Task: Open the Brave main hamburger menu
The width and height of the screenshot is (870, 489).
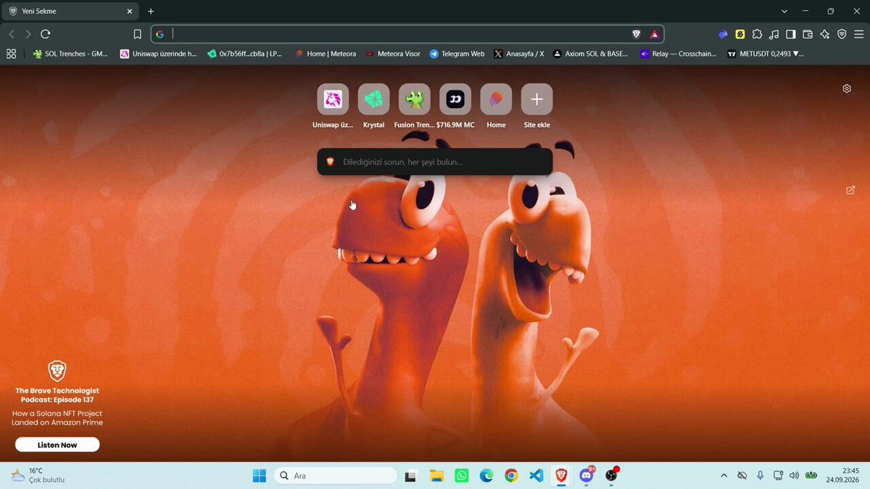Action: [x=858, y=34]
